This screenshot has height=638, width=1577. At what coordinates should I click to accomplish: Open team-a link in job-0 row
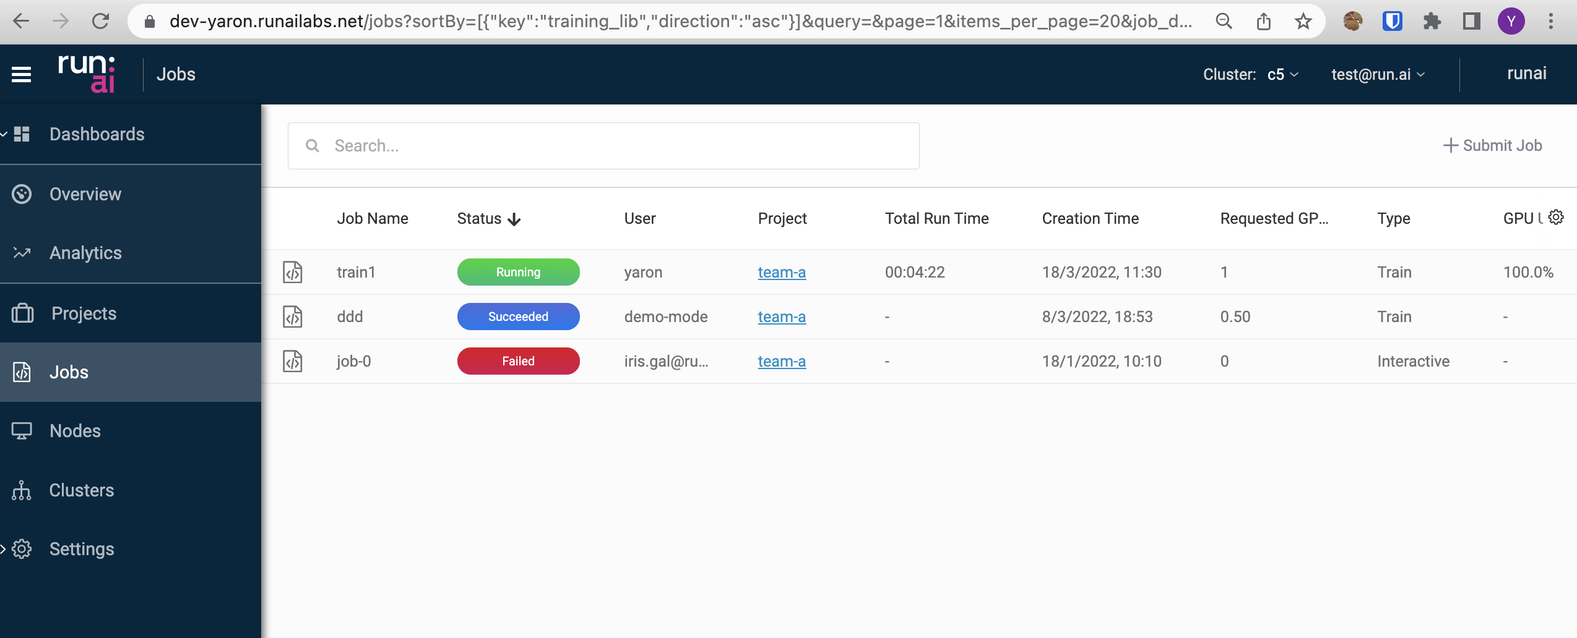tap(782, 361)
